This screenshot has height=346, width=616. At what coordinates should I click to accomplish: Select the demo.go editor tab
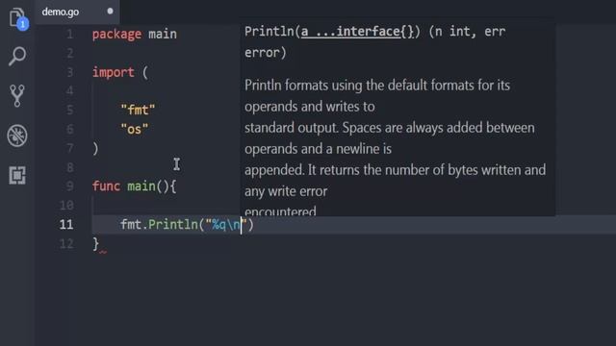click(77, 12)
